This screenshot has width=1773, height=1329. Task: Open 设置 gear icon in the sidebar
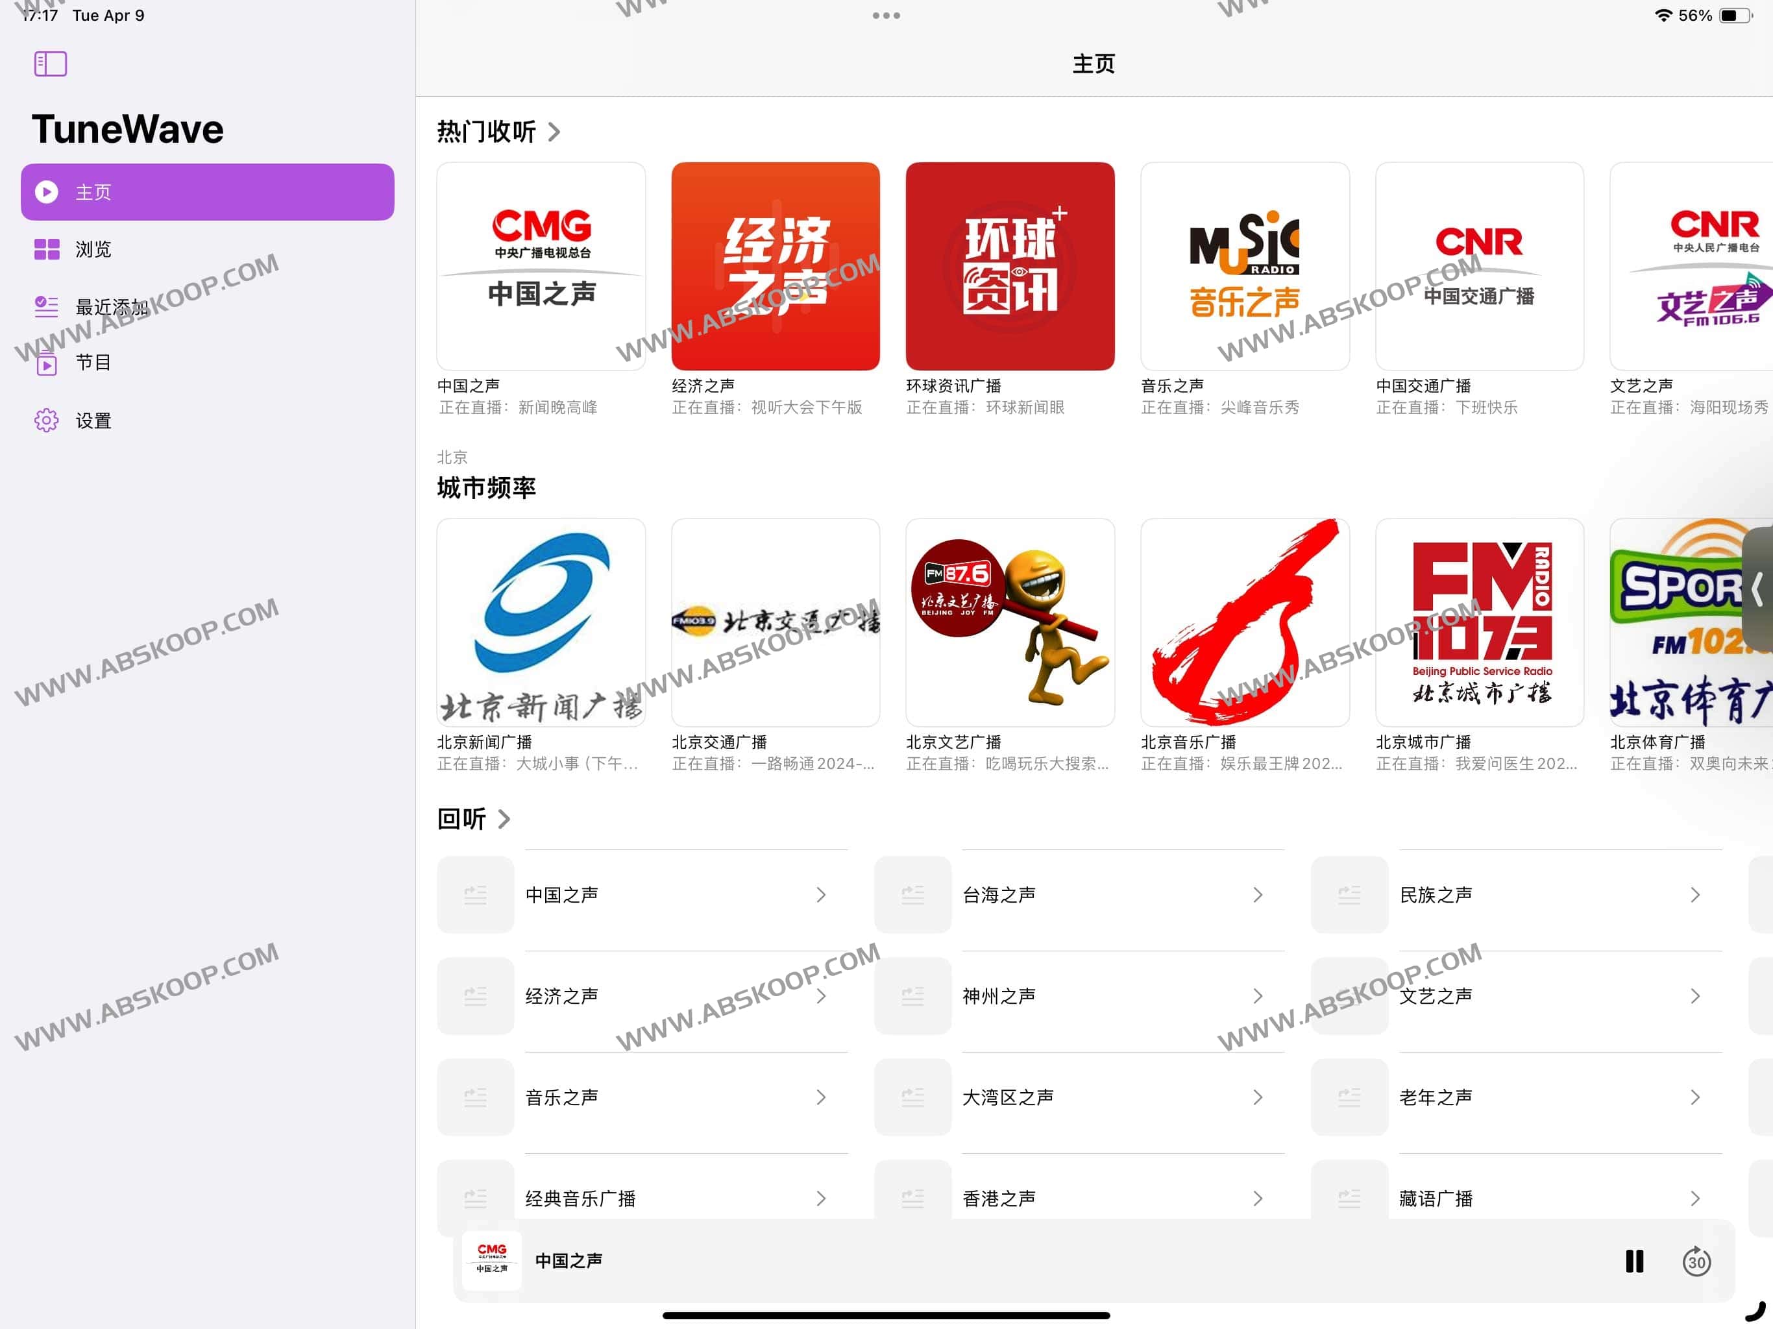point(47,420)
